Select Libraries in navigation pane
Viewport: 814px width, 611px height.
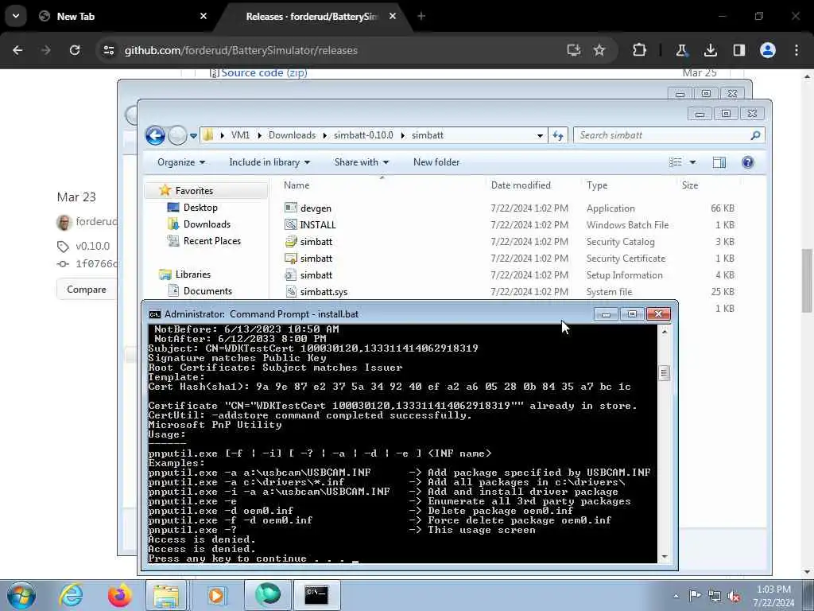192,274
